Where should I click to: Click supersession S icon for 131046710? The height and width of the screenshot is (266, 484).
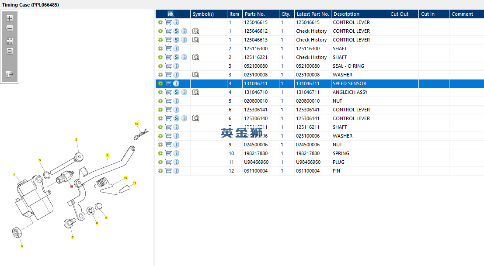coord(176,92)
